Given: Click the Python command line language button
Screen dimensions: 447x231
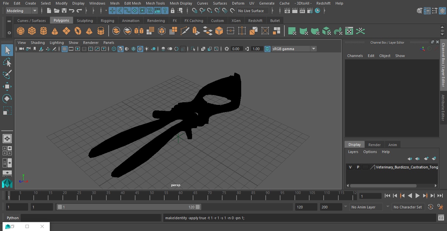Looking at the screenshot, I should [x=13, y=218].
